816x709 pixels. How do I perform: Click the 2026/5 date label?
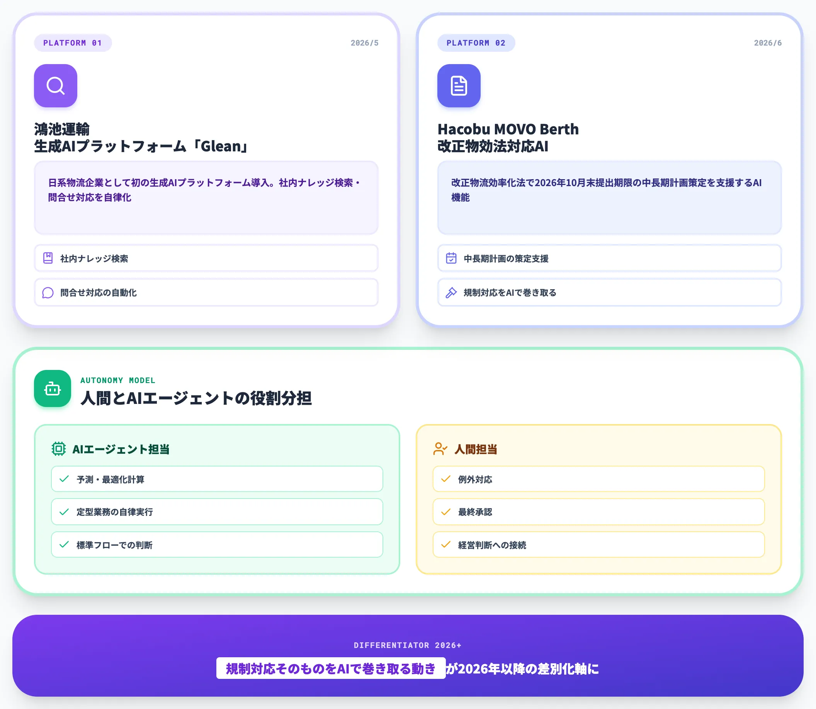coord(365,43)
